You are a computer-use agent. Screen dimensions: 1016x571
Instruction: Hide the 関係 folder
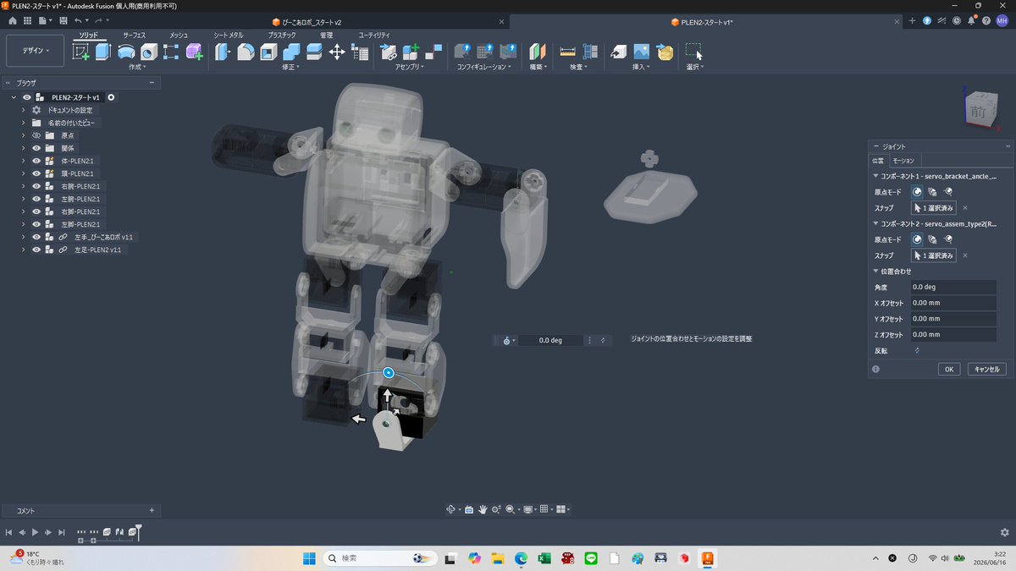[x=36, y=148]
